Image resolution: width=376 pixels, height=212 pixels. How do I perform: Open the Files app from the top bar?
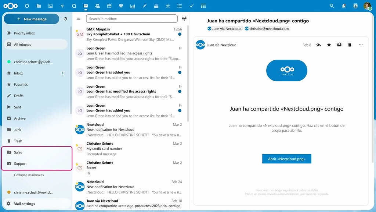pos(38,6)
